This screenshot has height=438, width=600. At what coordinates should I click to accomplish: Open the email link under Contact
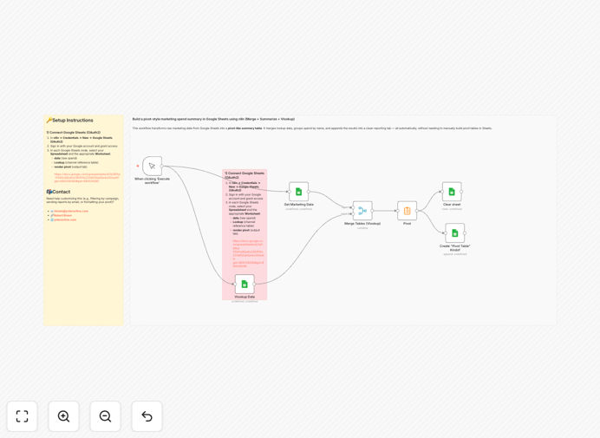coord(71,211)
